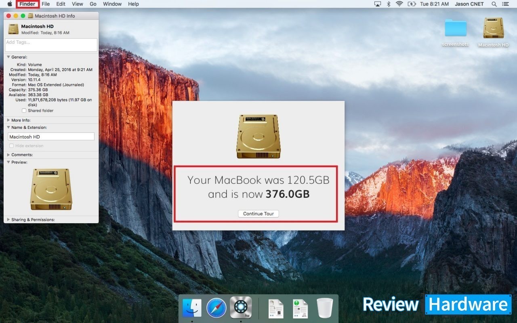Open the document with green arrow in Dock

(301, 308)
